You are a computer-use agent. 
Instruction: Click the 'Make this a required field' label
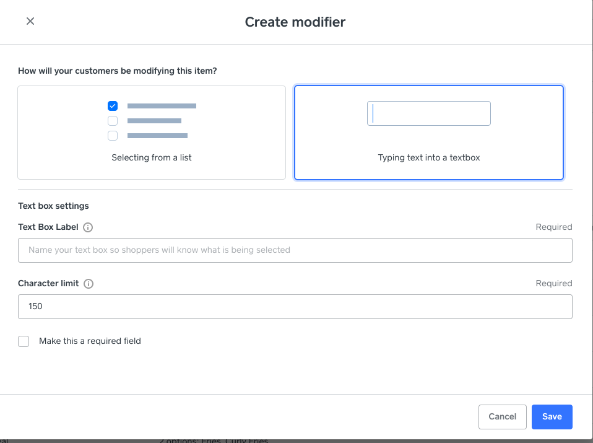tap(90, 341)
